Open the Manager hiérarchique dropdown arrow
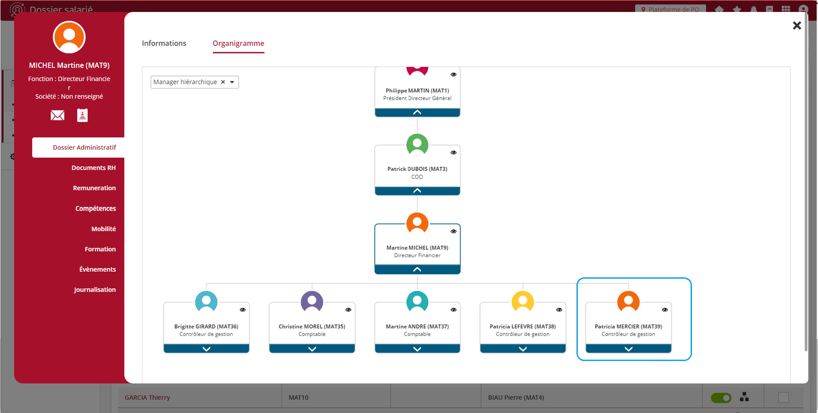This screenshot has height=413, width=818. click(x=232, y=82)
